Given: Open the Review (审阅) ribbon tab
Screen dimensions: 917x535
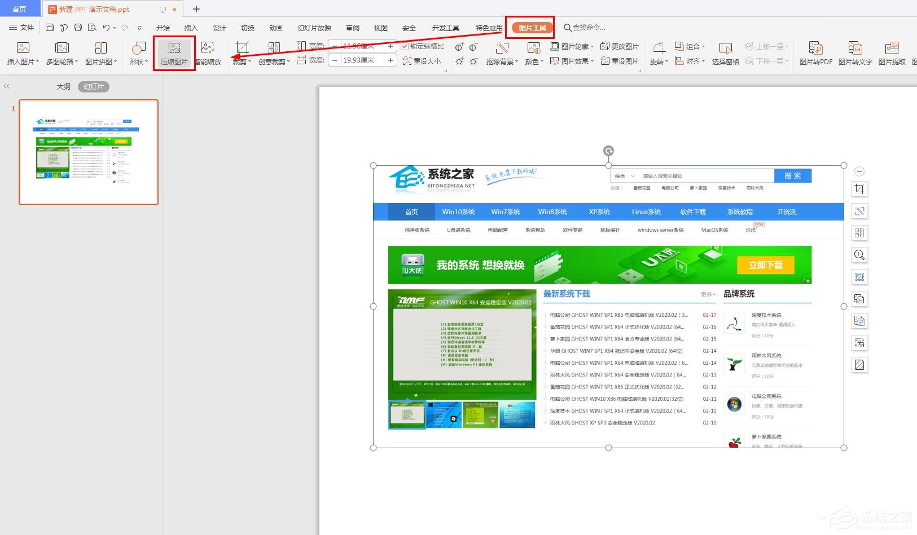Looking at the screenshot, I should (x=353, y=28).
